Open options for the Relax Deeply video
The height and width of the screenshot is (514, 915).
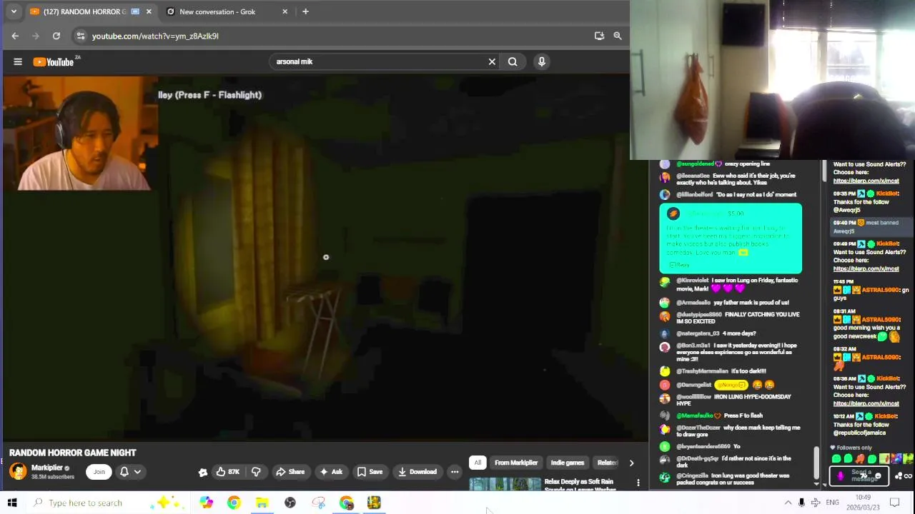coord(638,483)
